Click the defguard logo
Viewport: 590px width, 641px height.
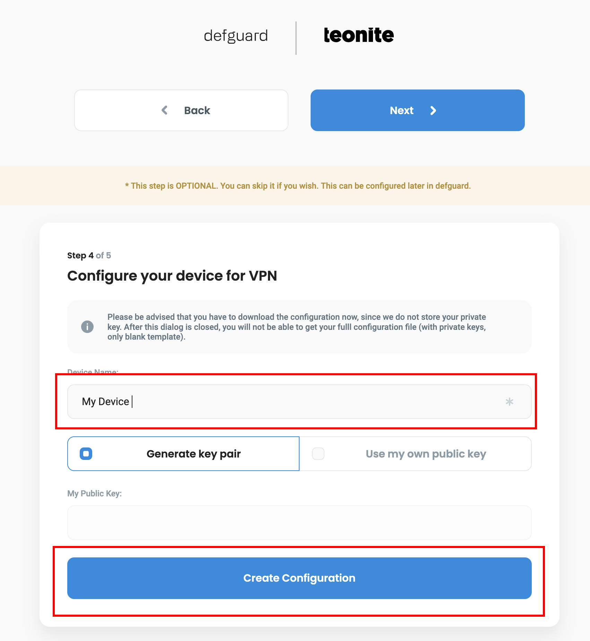pos(236,36)
